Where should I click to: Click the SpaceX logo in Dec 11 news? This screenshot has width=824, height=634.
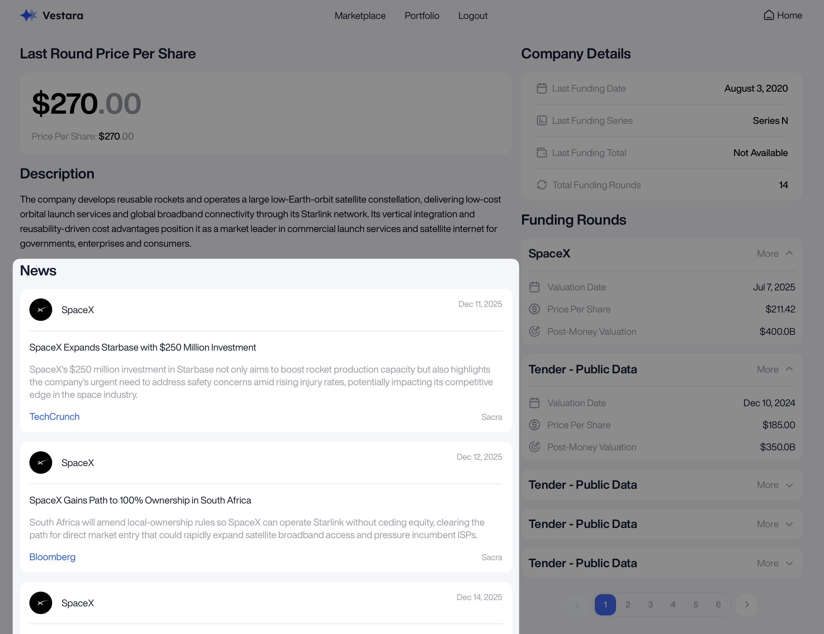[41, 310]
